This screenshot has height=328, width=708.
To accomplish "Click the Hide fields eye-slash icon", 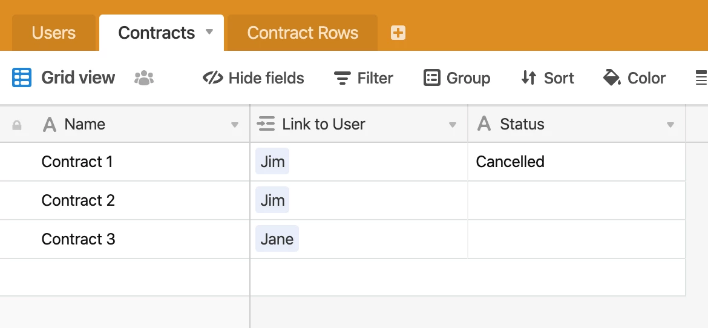I will [x=212, y=77].
